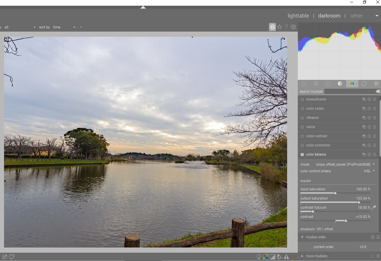Reset the module order
This screenshot has width=381, height=261.
coord(373,237)
